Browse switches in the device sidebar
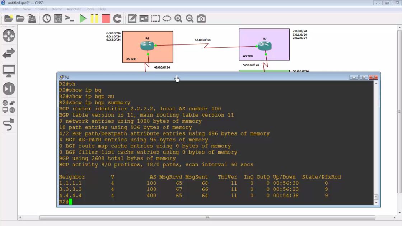 pyautogui.click(x=9, y=53)
